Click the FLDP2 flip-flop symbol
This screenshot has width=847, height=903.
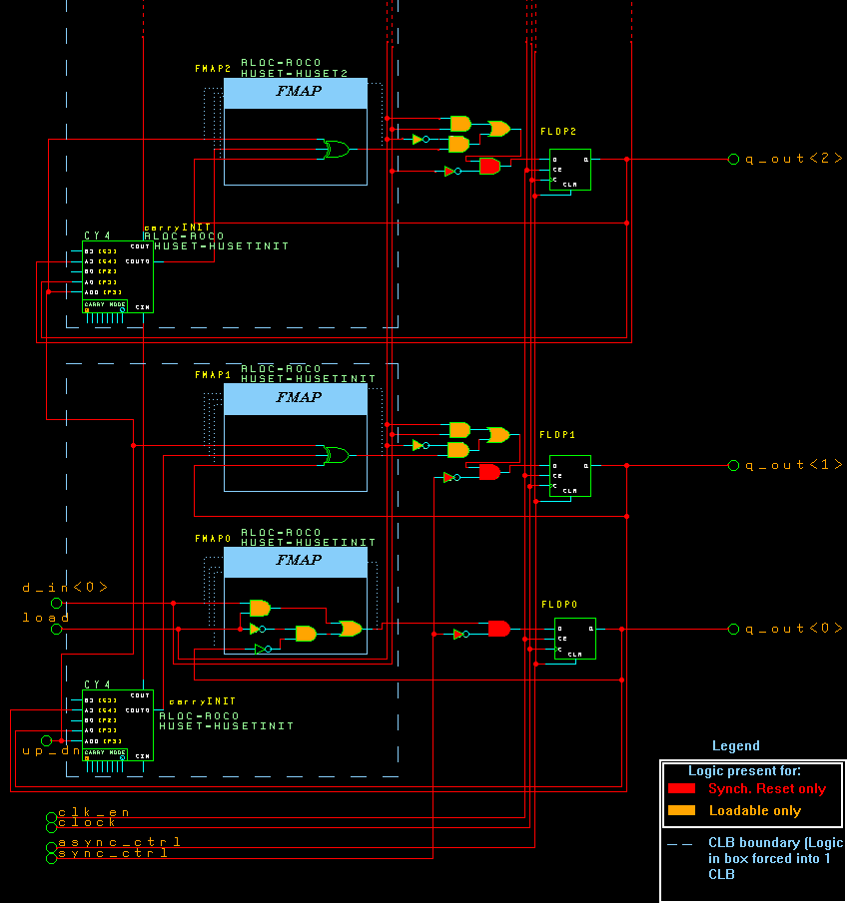[569, 170]
